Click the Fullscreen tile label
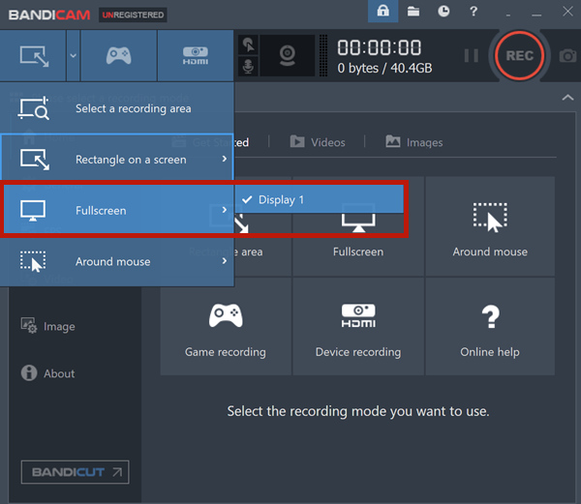This screenshot has width=581, height=504. [358, 252]
